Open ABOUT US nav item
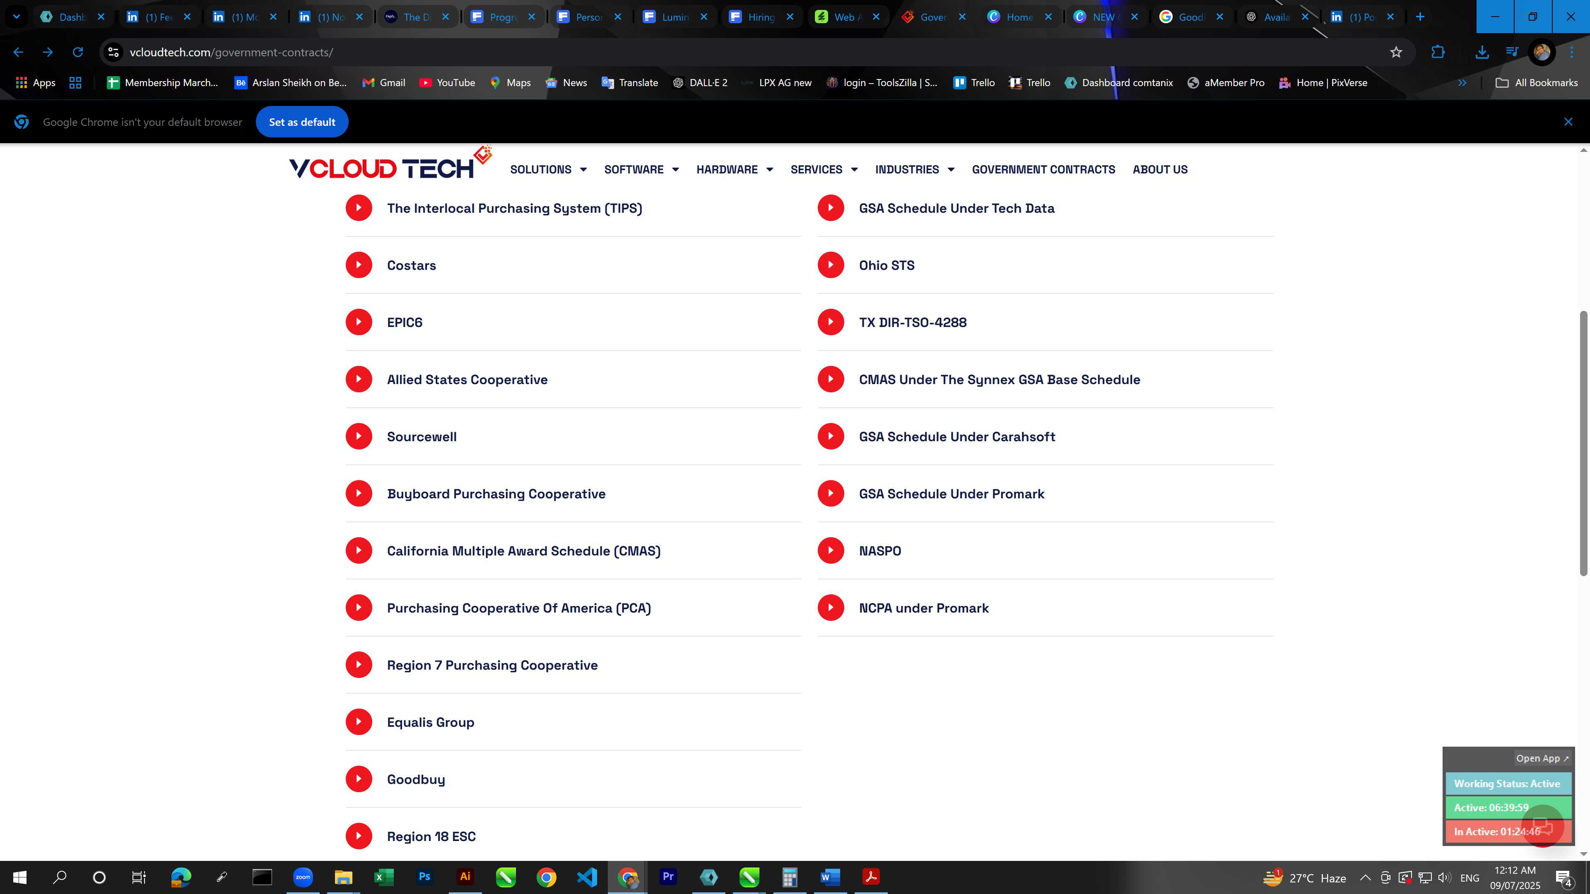The width and height of the screenshot is (1590, 894). 1160,169
